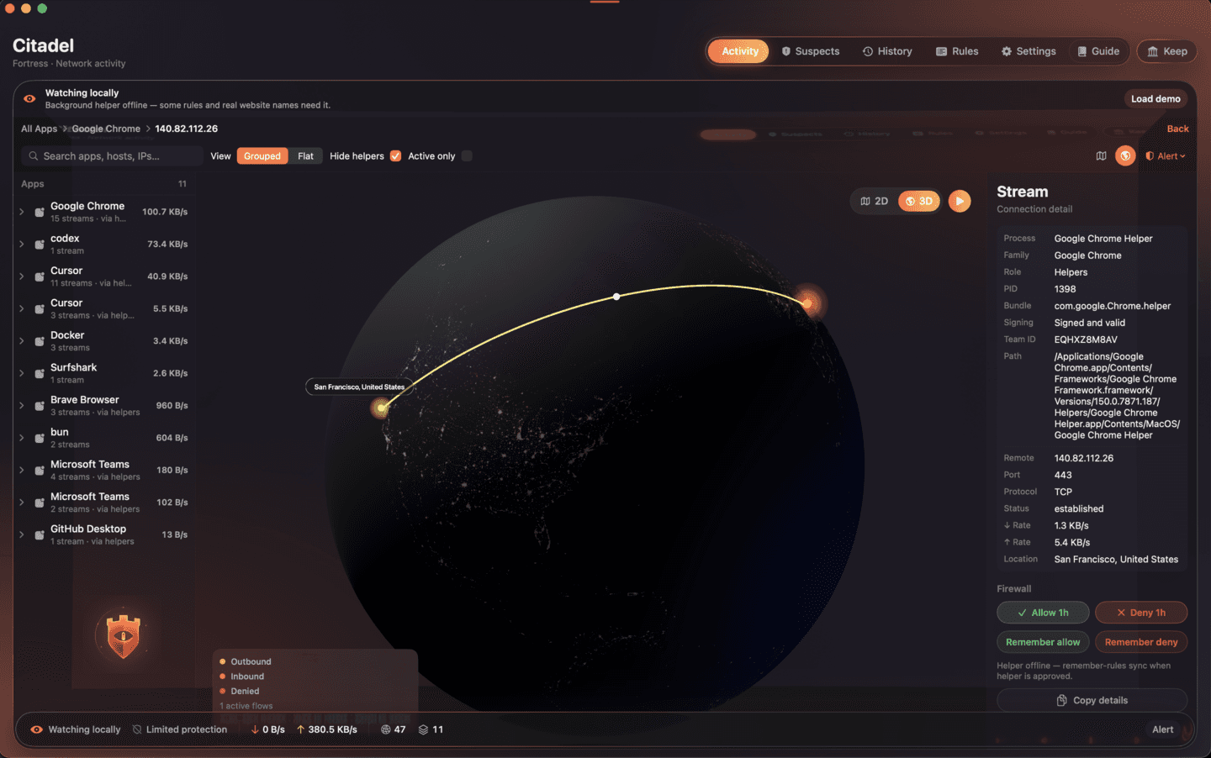Click the app icon of Cursor with 3 streams

[x=40, y=309]
